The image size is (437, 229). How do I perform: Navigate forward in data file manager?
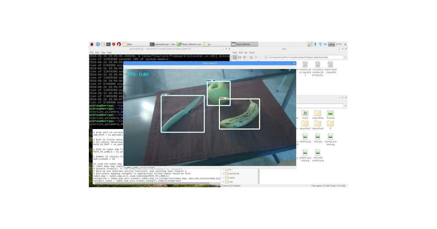pyautogui.click(x=260, y=57)
